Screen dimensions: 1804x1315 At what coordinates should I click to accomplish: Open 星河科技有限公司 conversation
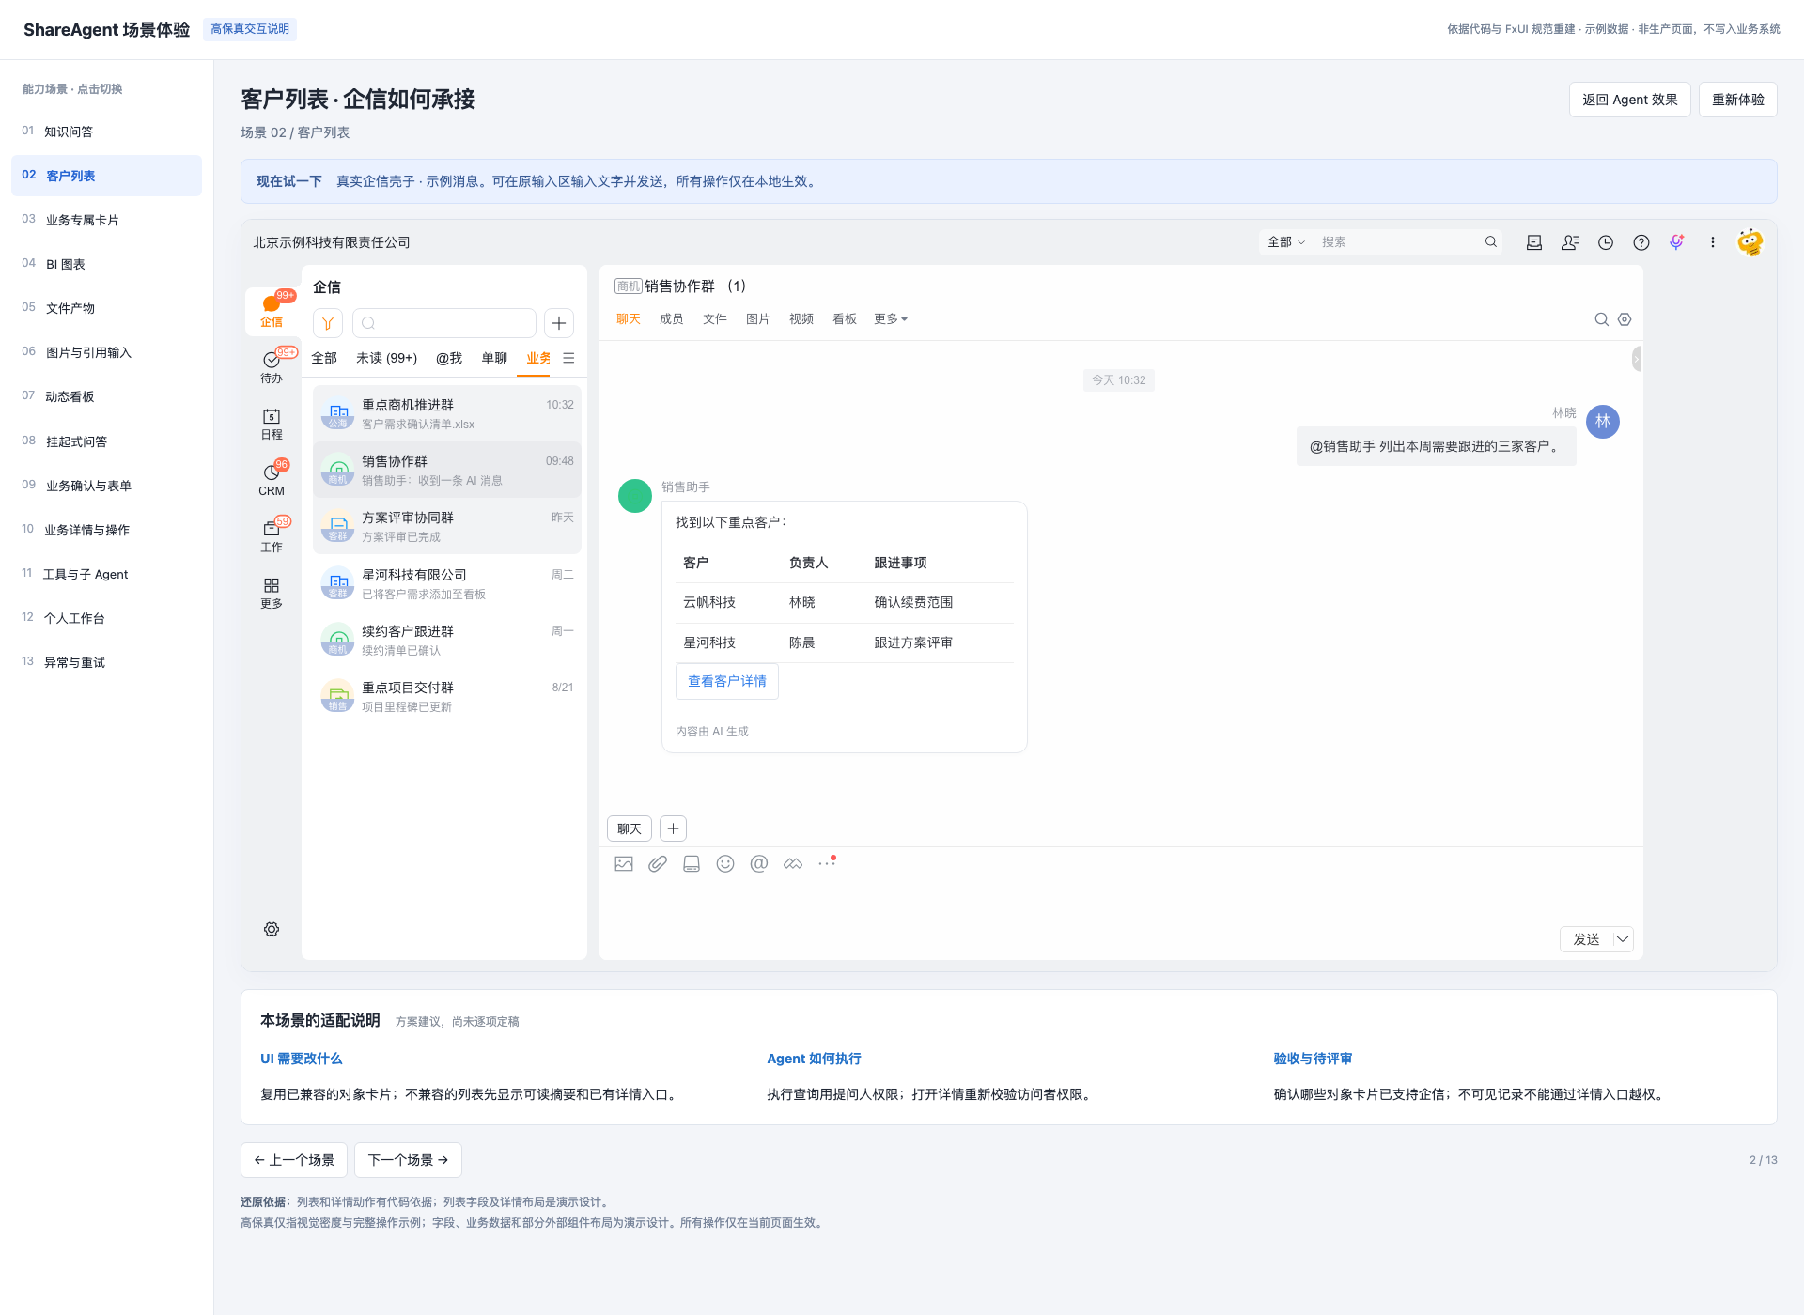tap(447, 583)
